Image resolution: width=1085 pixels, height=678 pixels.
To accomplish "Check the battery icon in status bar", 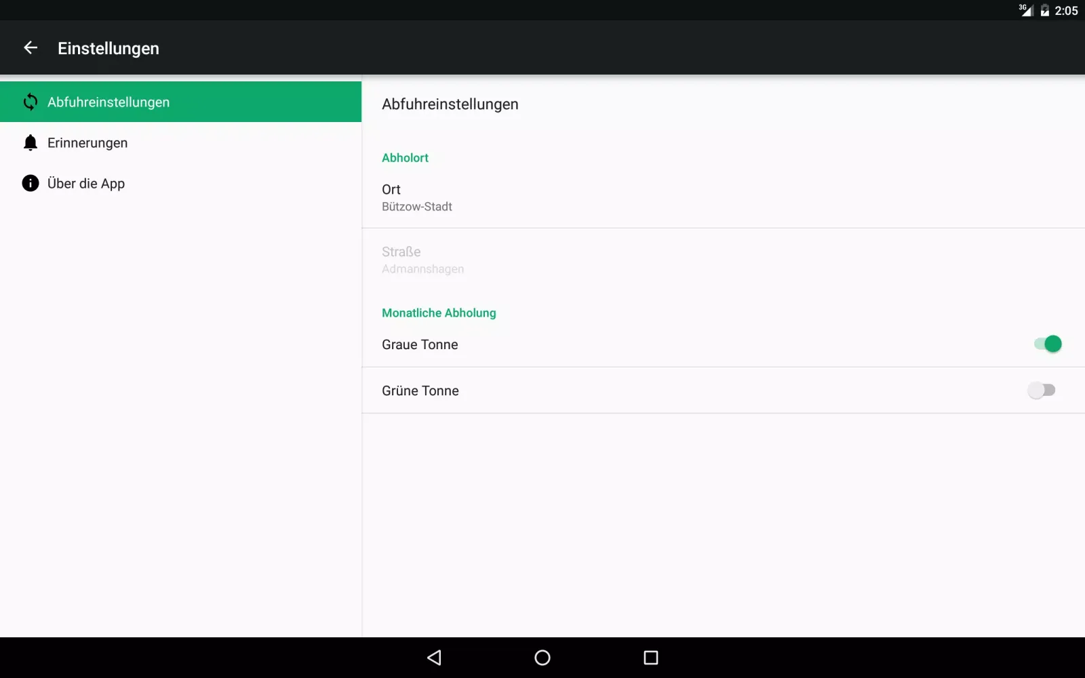I will coord(1045,10).
